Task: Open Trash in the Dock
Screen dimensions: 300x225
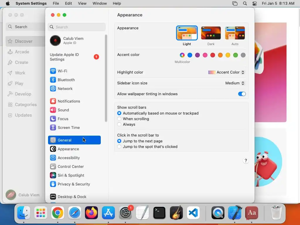Action: pyautogui.click(x=276, y=213)
